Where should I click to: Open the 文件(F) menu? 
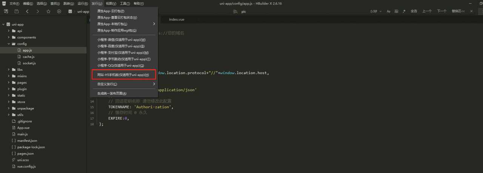coord(14,3)
